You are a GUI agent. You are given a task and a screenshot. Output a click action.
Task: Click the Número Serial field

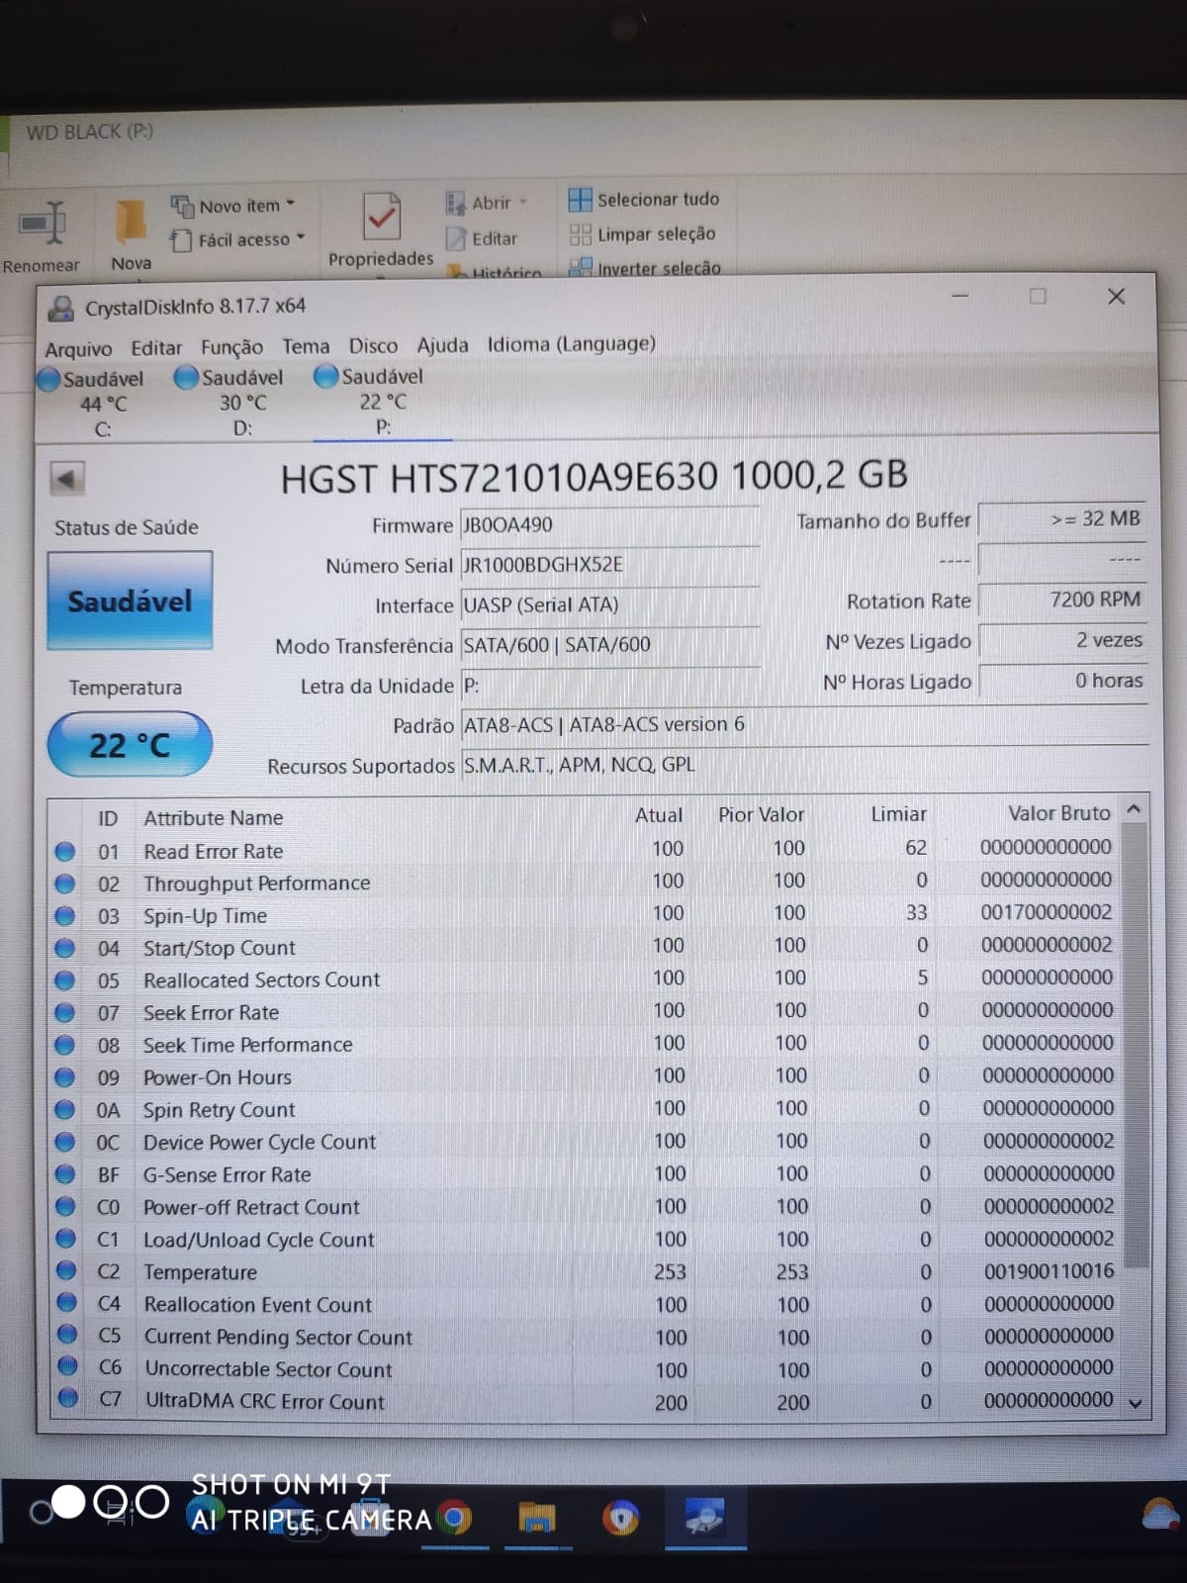[x=609, y=565]
